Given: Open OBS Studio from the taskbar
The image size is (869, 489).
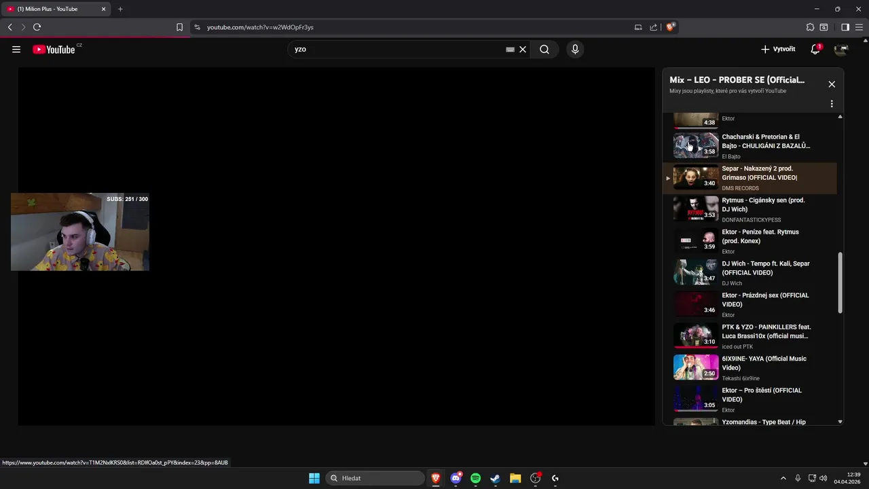Looking at the screenshot, I should (x=536, y=478).
